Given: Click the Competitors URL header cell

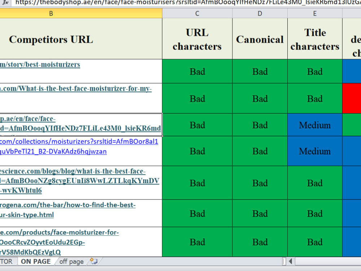Looking at the screenshot, I should (x=81, y=39).
